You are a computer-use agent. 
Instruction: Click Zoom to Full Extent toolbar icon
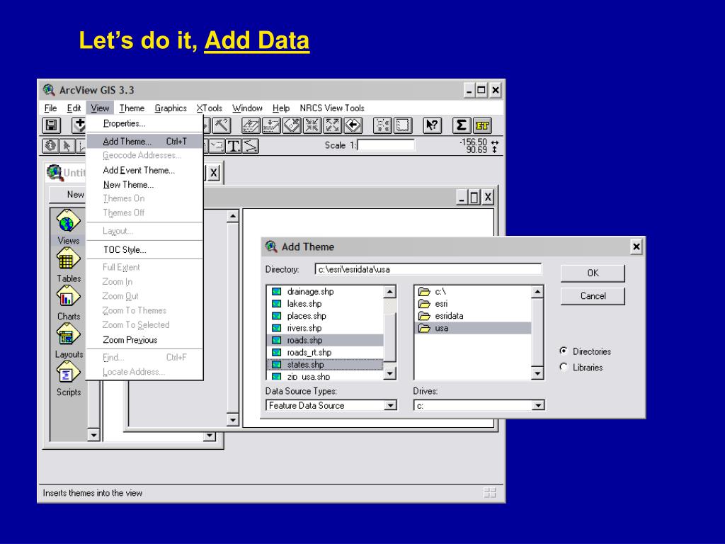click(x=251, y=125)
